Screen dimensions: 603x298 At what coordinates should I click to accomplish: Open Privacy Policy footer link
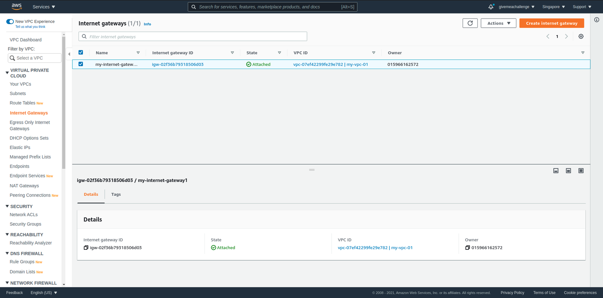tap(512, 293)
